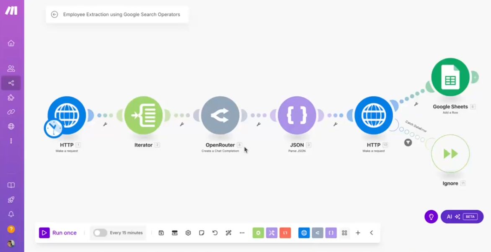Screen dimensions: 491x252
Task: Open the clock schedule on first HTTP module
Action: coord(54,129)
